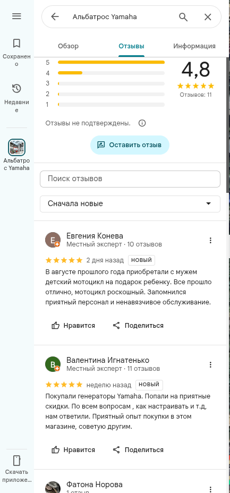Like Евгения Конева review with Нравится
230x493 pixels.
[x=73, y=326]
